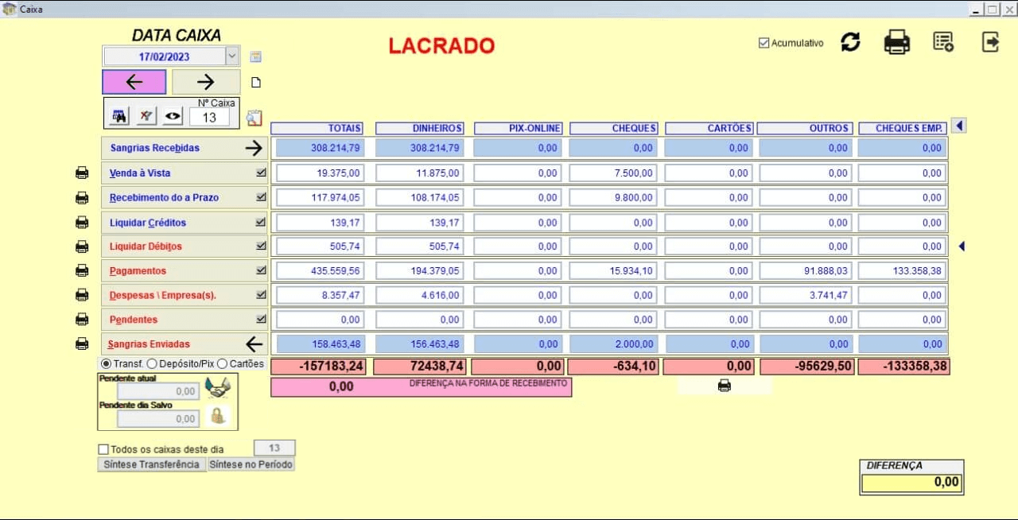Click the Síntese no Período button
Screen dimensions: 1018x520
(251, 464)
